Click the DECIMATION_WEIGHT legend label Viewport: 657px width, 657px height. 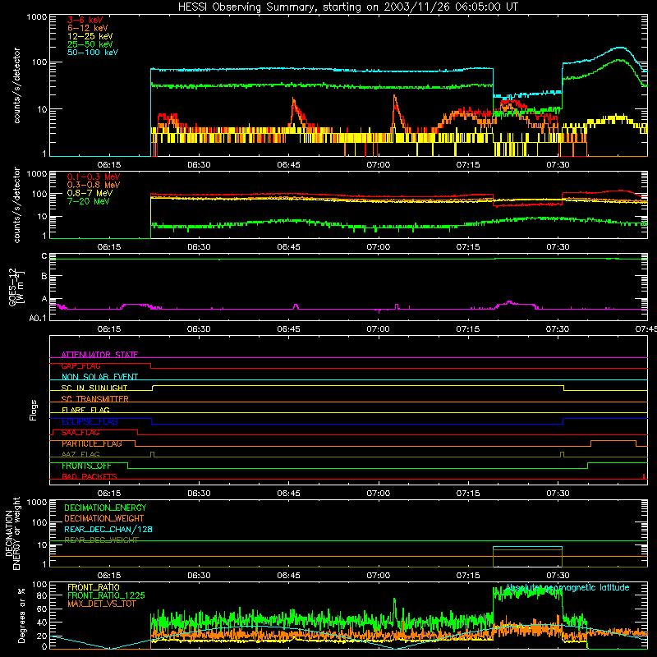(104, 518)
